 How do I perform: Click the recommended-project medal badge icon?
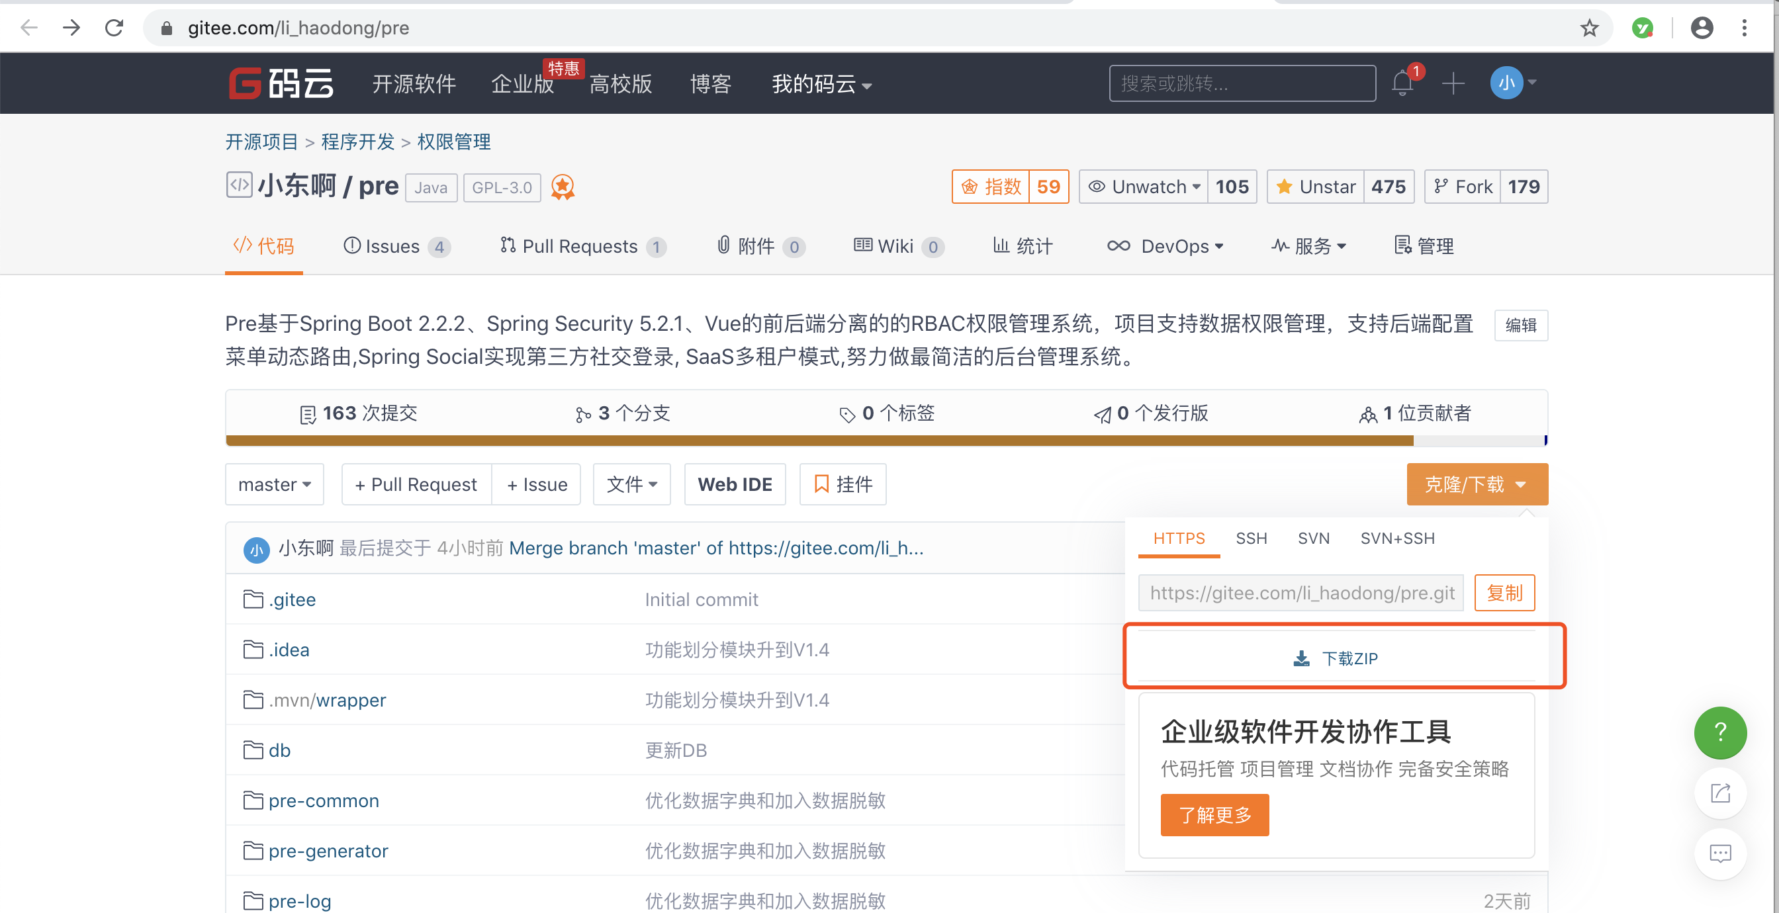click(x=562, y=187)
